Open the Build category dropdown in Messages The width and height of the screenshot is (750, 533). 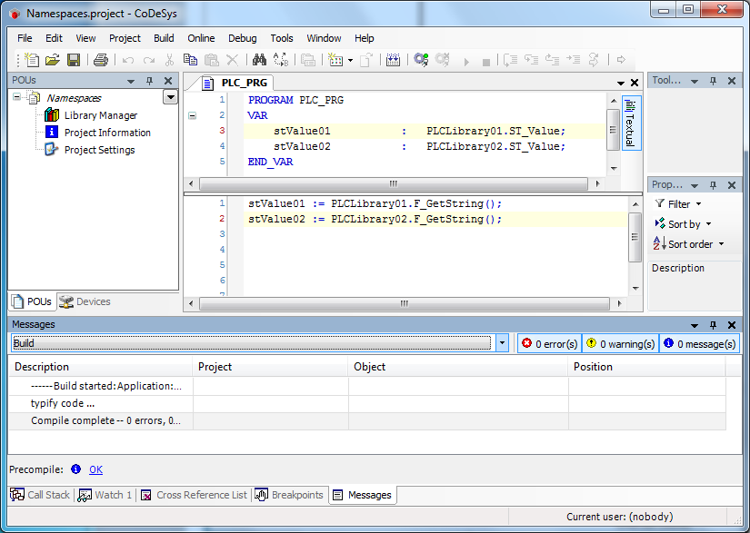[503, 343]
